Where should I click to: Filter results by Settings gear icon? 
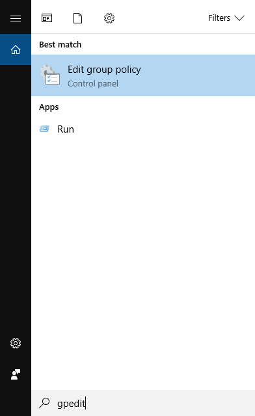109,18
